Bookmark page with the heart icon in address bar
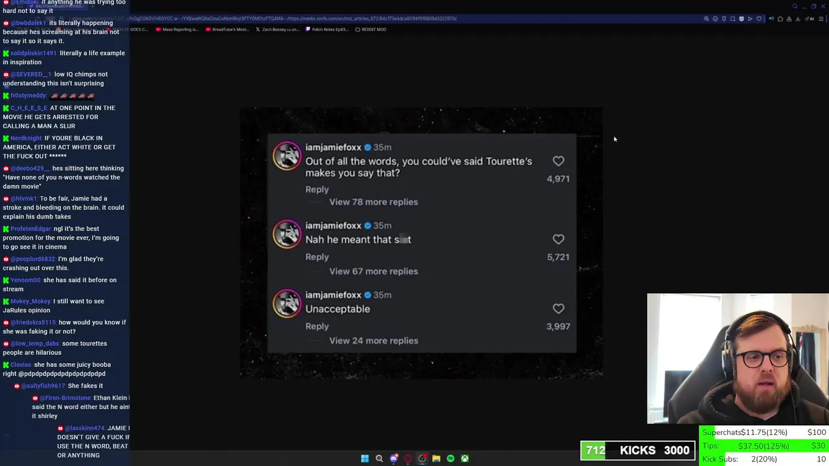829x466 pixels. click(759, 19)
